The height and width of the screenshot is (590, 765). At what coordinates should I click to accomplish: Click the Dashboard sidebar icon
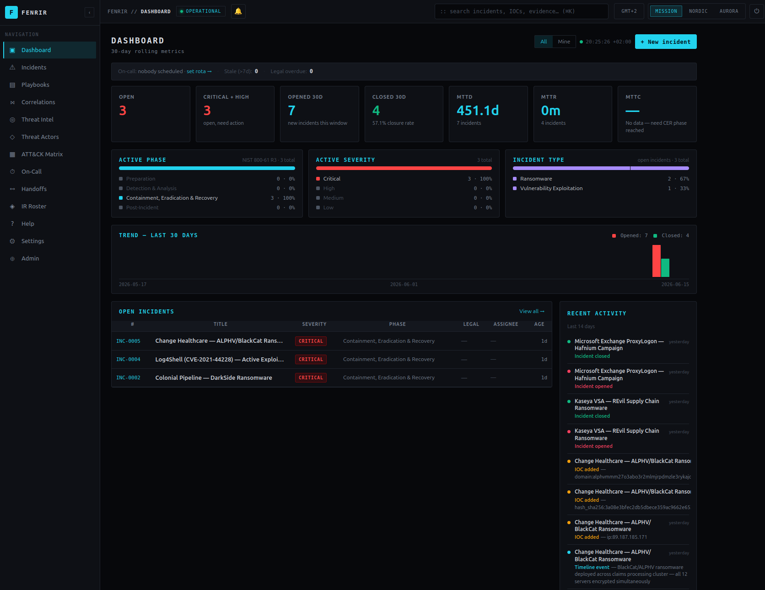tap(12, 50)
